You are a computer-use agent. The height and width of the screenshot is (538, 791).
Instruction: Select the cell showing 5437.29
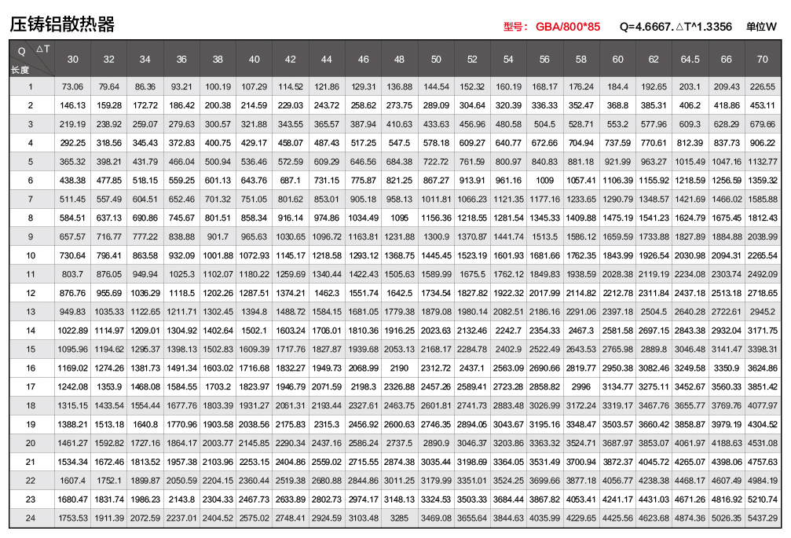pos(762,518)
